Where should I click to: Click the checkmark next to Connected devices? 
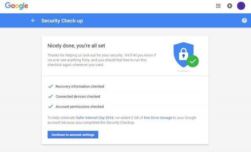point(51,97)
